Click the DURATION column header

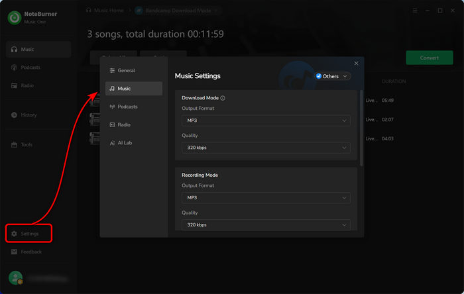pos(394,81)
